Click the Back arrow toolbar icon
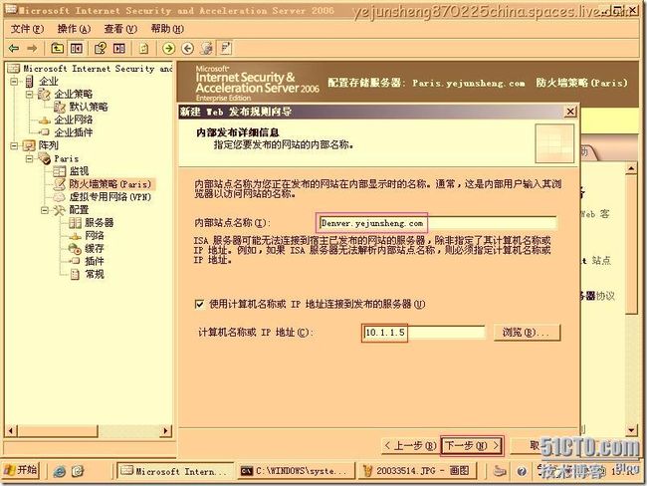Image resolution: width=647 pixels, height=486 pixels. (14, 49)
